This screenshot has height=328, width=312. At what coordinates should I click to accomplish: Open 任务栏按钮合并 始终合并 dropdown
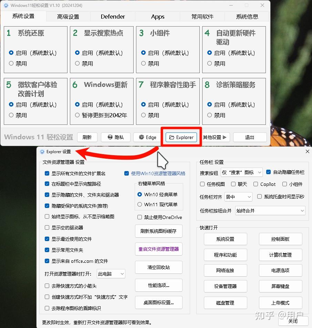coord(270,211)
